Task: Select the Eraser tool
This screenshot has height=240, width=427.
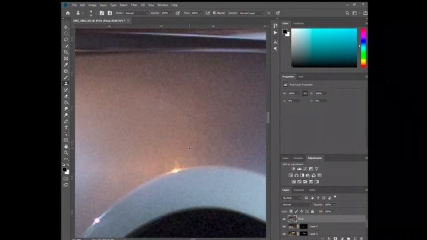Action: pos(66,96)
